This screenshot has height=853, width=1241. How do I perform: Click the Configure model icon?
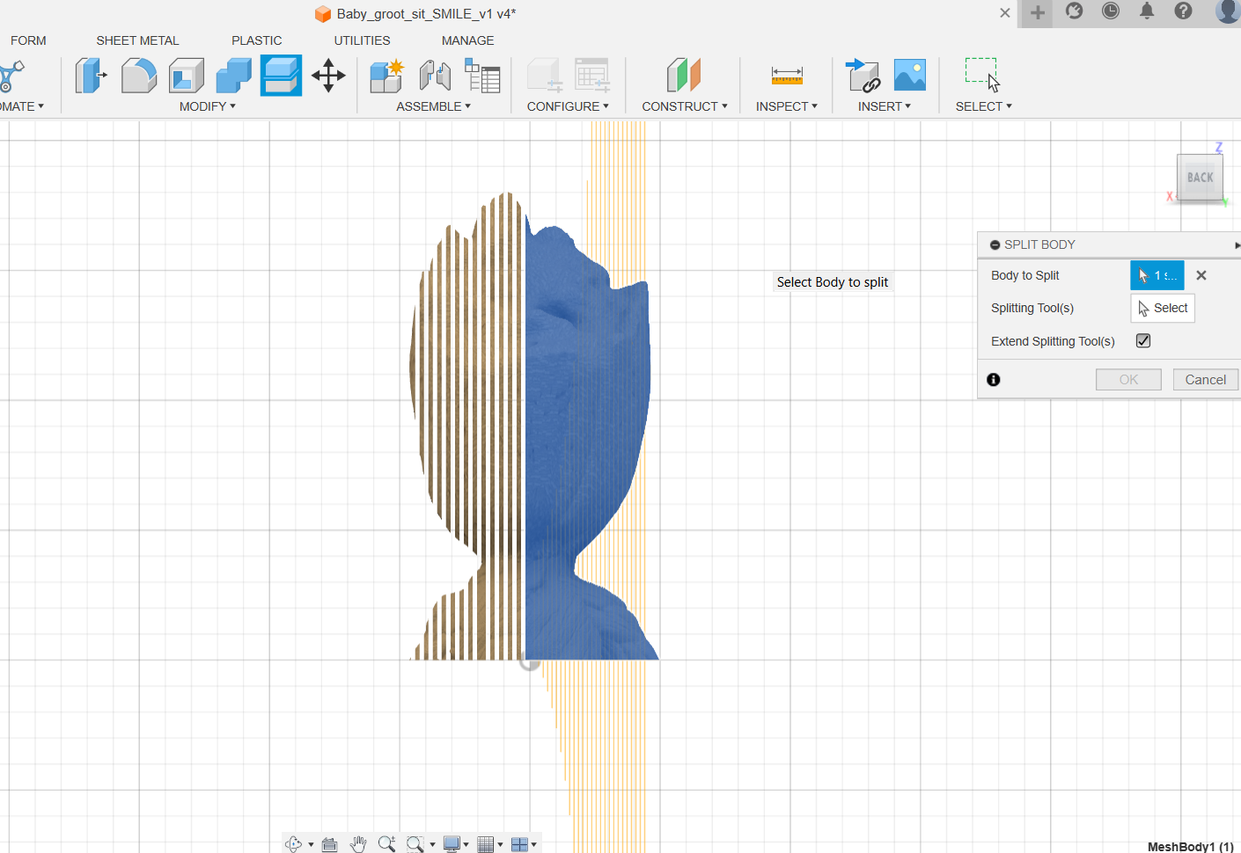click(x=545, y=76)
